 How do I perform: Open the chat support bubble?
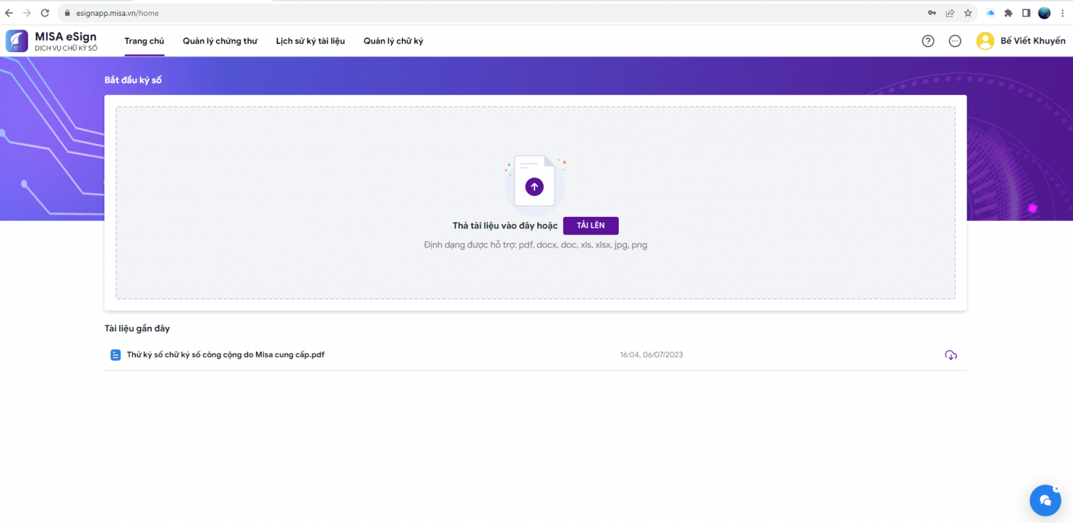click(x=1045, y=500)
